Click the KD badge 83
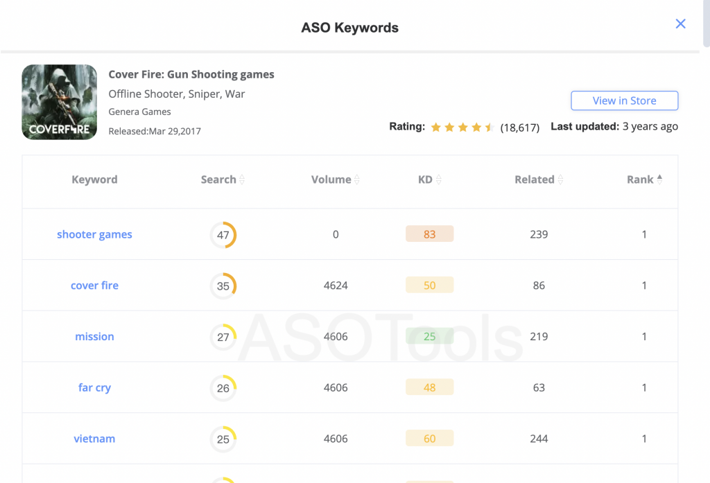This screenshot has height=483, width=710. (x=430, y=234)
